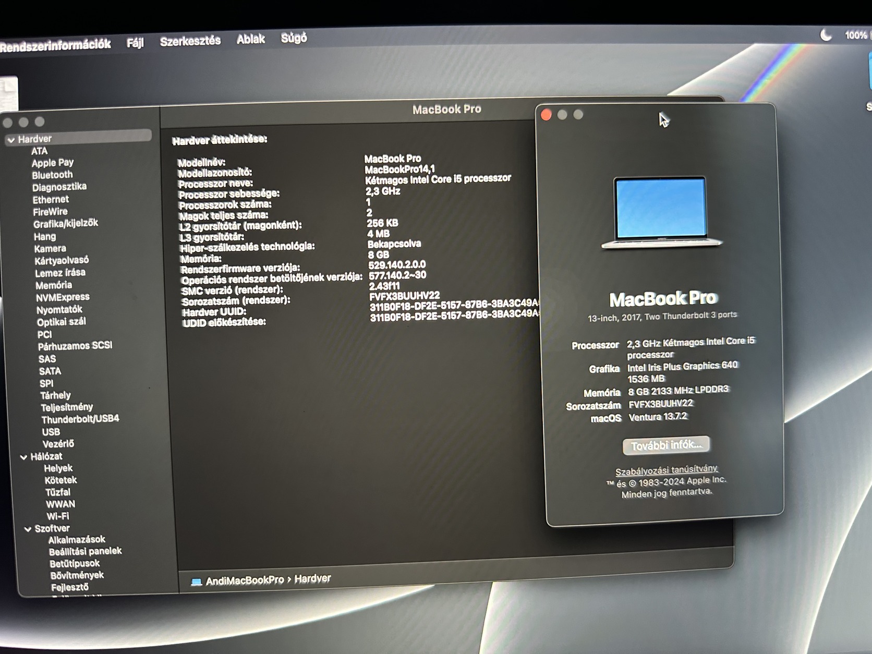Click the Intel Iris Plus Graphics 640 text
The width and height of the screenshot is (872, 654).
pyautogui.click(x=682, y=367)
